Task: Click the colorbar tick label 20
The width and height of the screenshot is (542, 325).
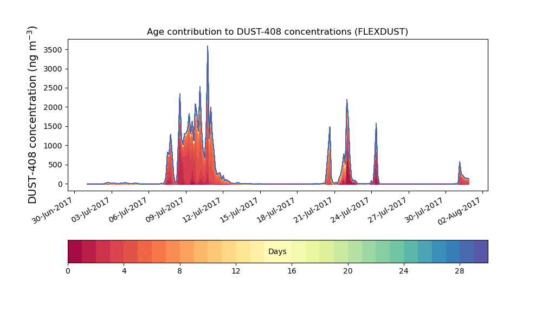Action: 348,271
